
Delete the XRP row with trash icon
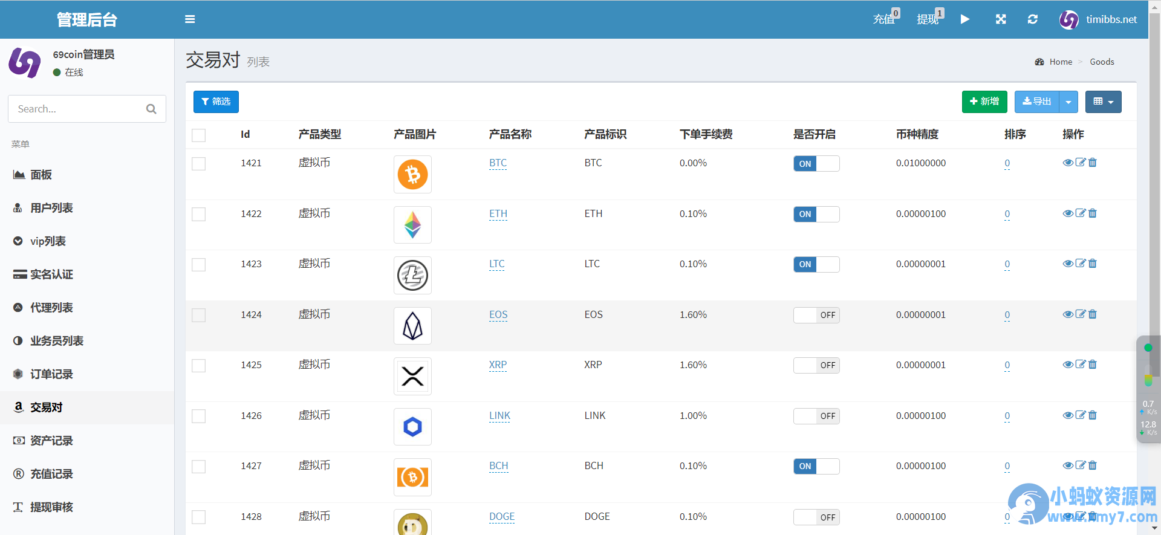pos(1093,365)
